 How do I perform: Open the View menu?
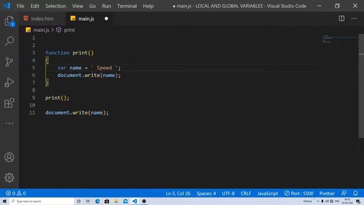pos(77,6)
